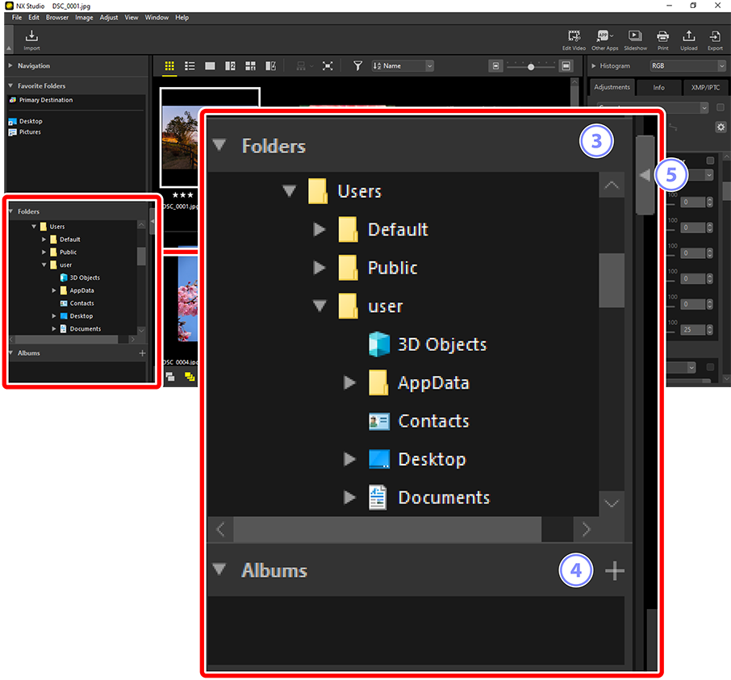The height and width of the screenshot is (680, 731).
Task: Open the RGB histogram channel dropdown
Action: tap(687, 66)
